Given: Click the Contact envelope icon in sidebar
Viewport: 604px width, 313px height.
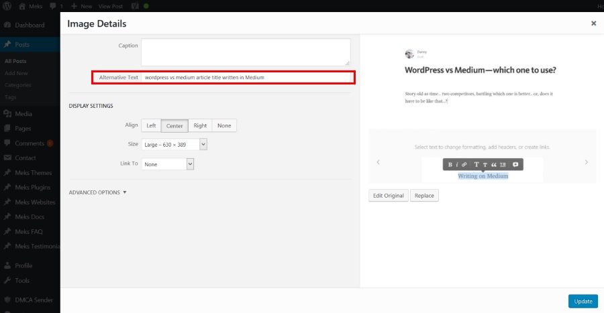Looking at the screenshot, I should (7, 158).
